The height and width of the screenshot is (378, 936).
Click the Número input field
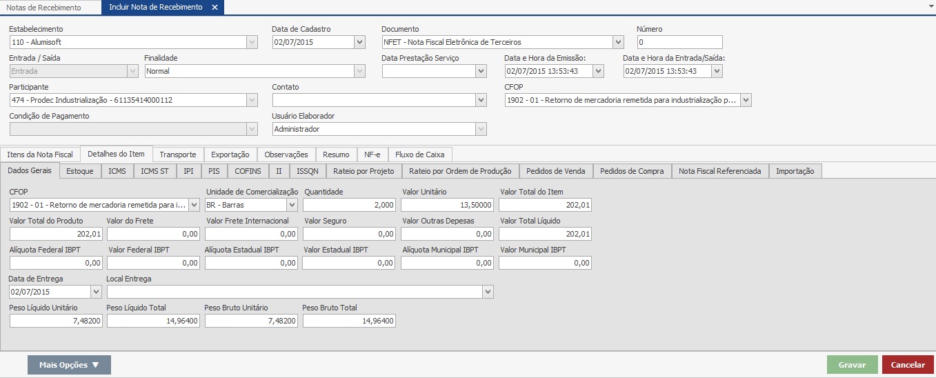coord(679,42)
